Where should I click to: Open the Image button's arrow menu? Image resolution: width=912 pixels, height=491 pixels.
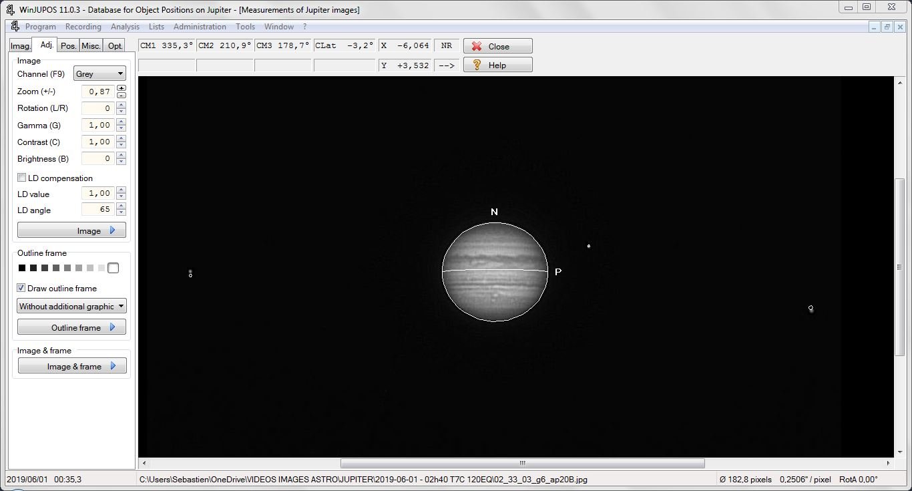pyautogui.click(x=112, y=230)
